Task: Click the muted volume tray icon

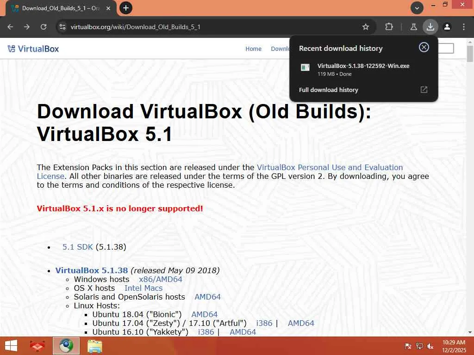Action: [430, 346]
